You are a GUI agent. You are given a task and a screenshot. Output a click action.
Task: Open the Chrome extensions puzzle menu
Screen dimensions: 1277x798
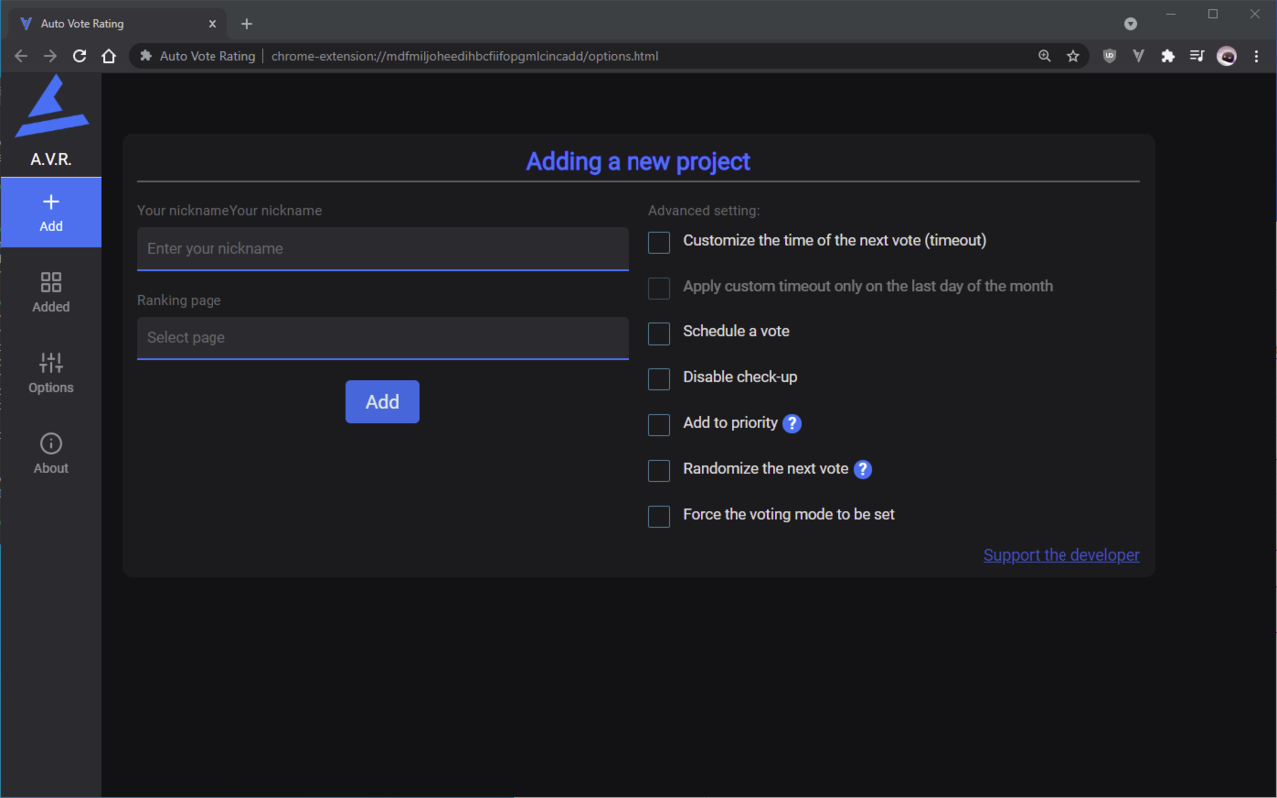[1168, 56]
